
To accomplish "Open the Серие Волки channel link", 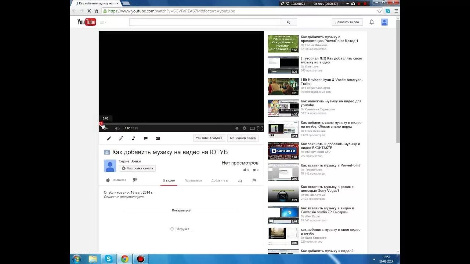I will (130, 161).
